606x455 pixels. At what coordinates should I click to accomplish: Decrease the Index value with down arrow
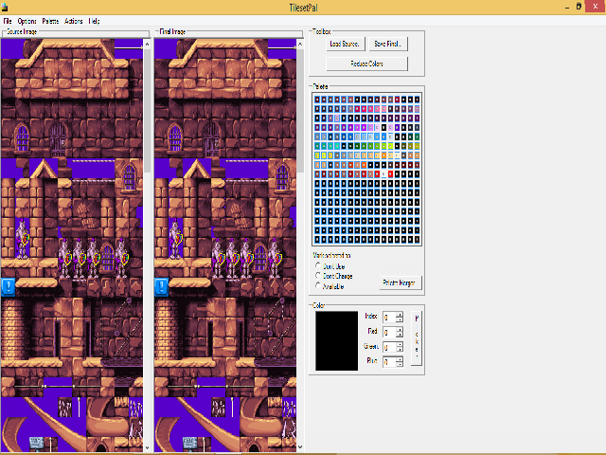400,319
